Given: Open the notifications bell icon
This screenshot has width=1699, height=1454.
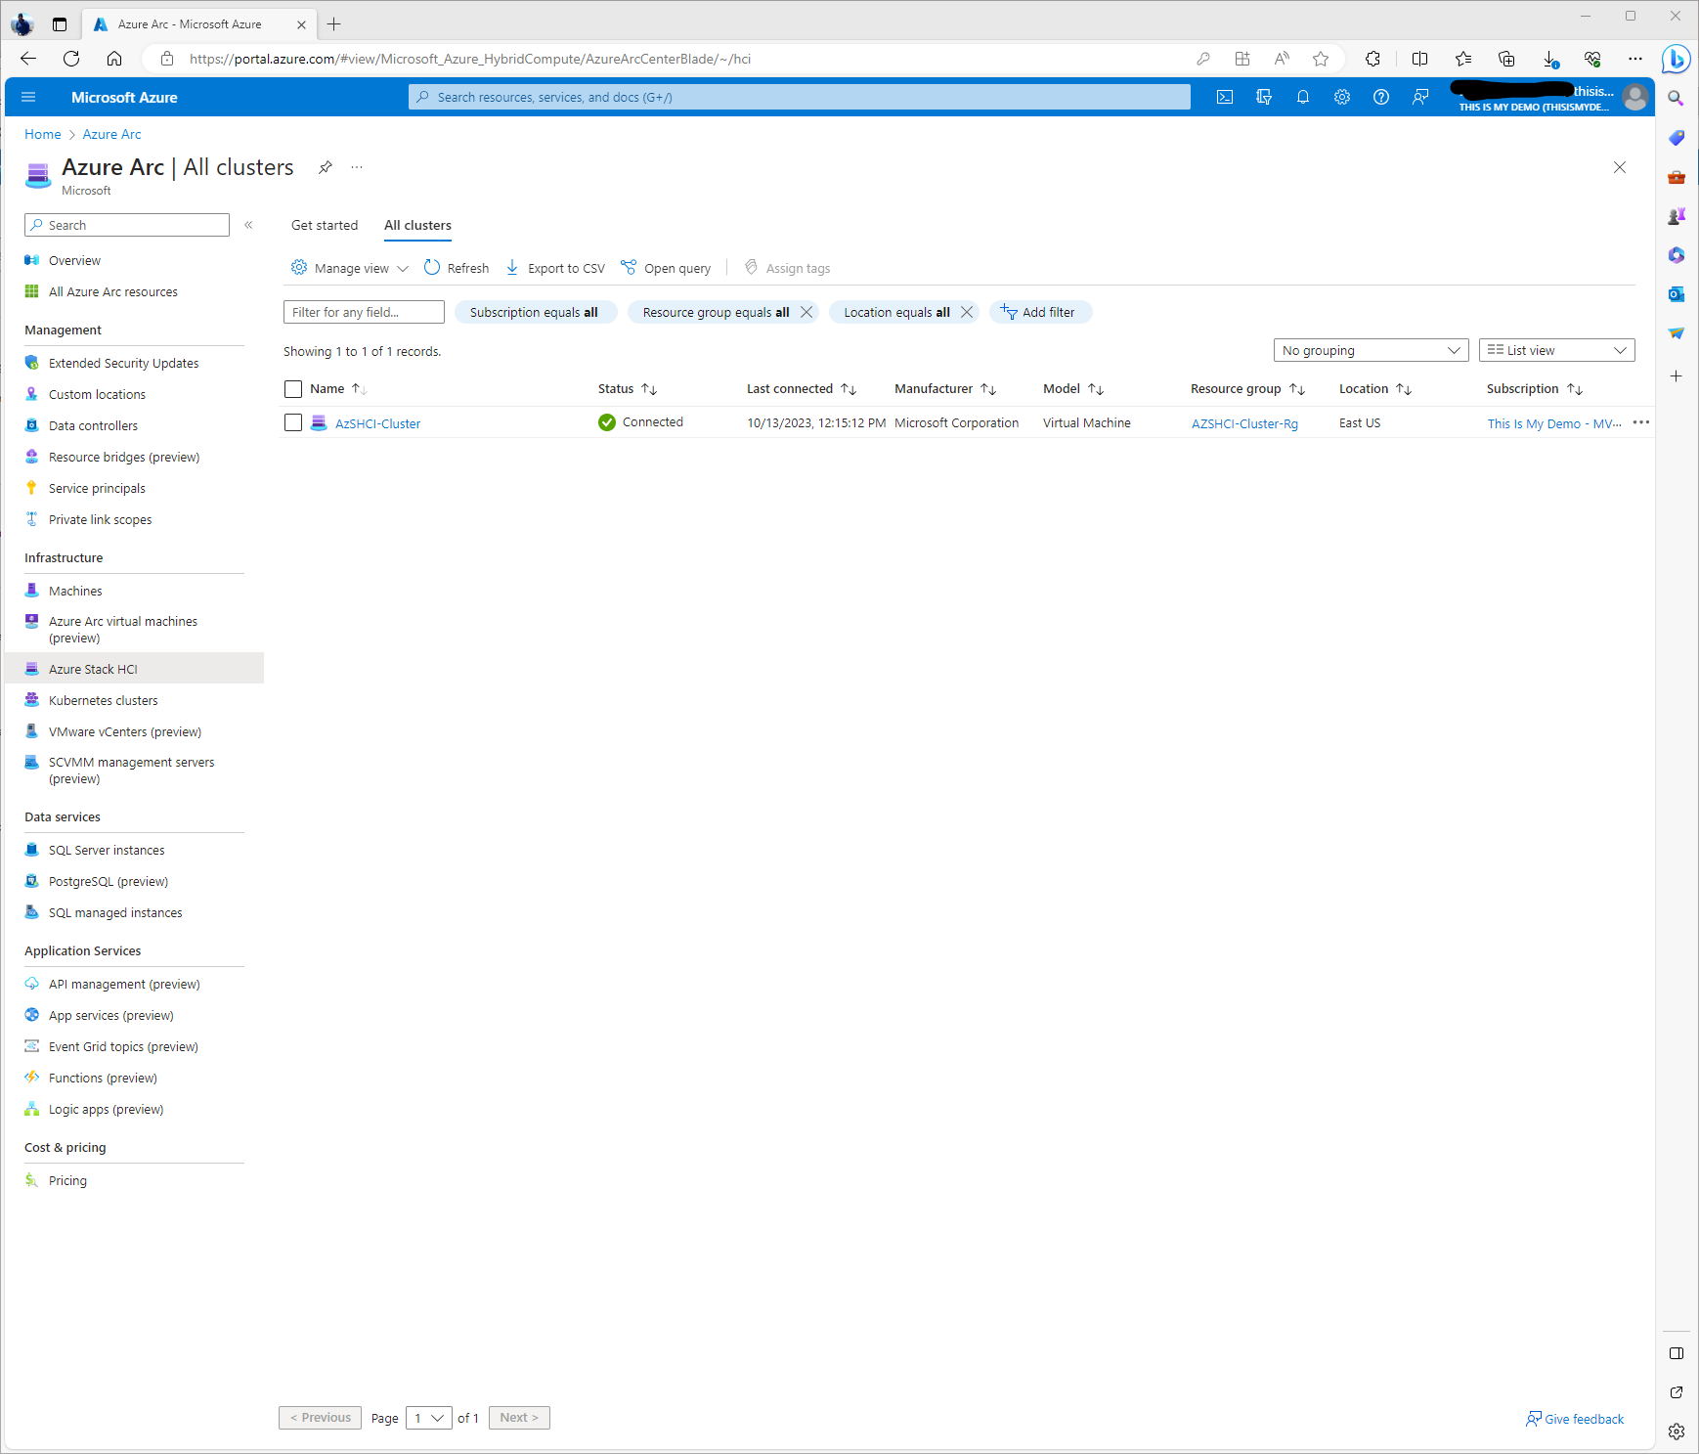Looking at the screenshot, I should [1303, 97].
